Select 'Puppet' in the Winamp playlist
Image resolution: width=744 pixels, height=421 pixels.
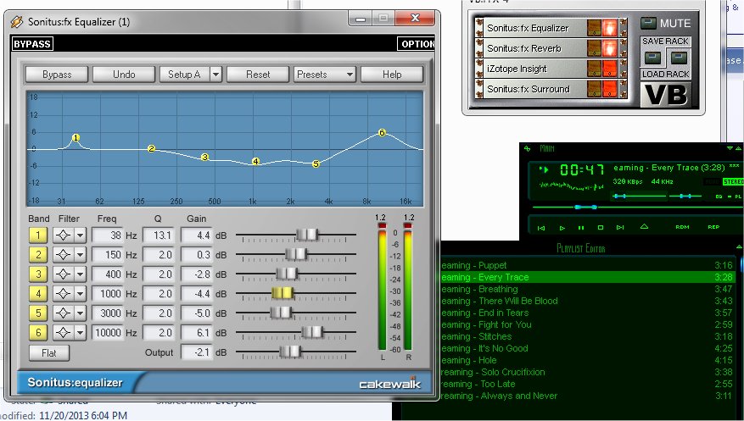pyautogui.click(x=493, y=265)
